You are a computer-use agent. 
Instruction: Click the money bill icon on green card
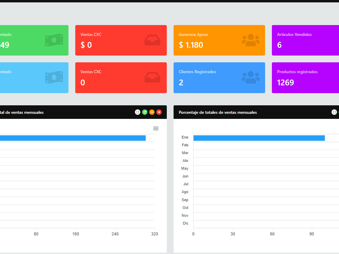(54, 40)
